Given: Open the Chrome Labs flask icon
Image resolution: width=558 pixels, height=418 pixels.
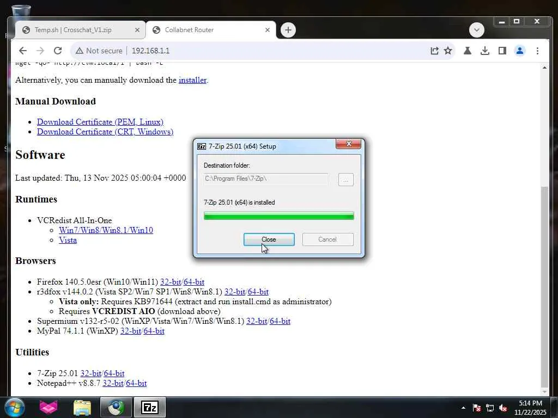Looking at the screenshot, I should click(468, 51).
